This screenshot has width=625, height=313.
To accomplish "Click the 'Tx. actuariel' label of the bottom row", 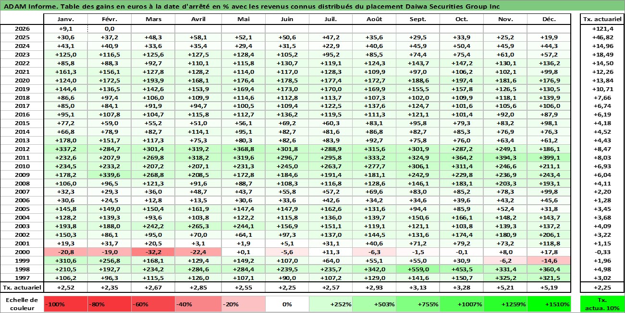I will pyautogui.click(x=22, y=287).
